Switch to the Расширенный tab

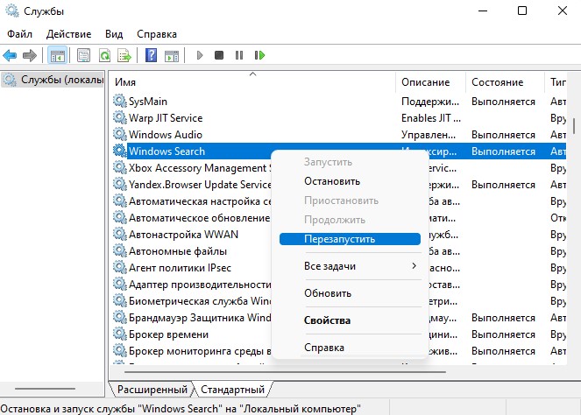[152, 390]
